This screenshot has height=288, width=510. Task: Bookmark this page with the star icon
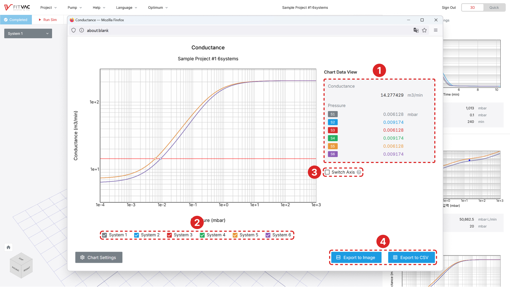click(x=424, y=30)
